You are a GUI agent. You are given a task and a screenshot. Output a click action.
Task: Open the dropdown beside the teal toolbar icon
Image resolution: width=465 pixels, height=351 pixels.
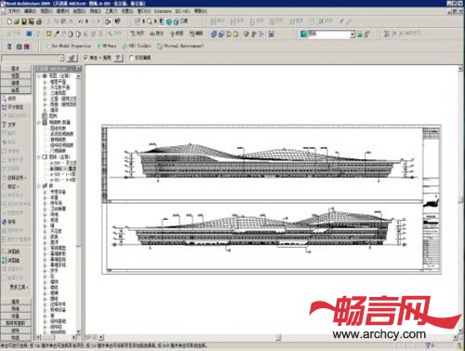click(x=352, y=34)
